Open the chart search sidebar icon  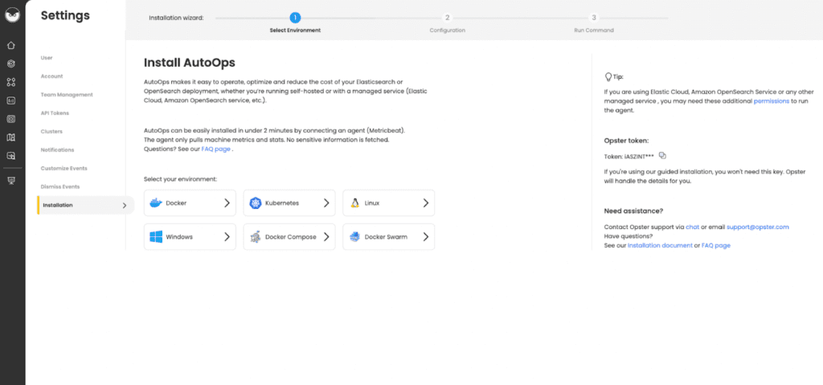pyautogui.click(x=11, y=155)
